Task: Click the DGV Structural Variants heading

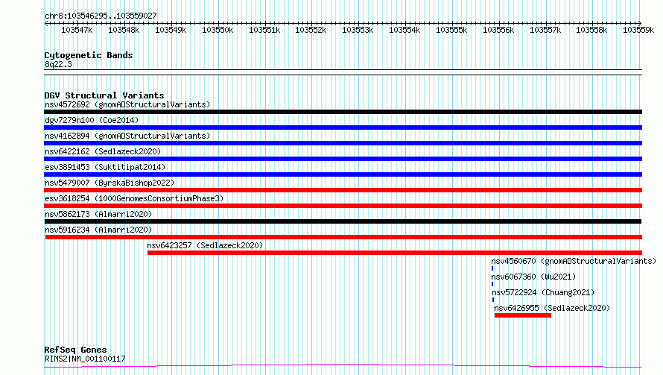Action: pyautogui.click(x=104, y=95)
